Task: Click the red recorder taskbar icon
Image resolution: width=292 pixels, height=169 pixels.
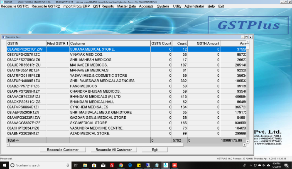Action: [174, 165]
